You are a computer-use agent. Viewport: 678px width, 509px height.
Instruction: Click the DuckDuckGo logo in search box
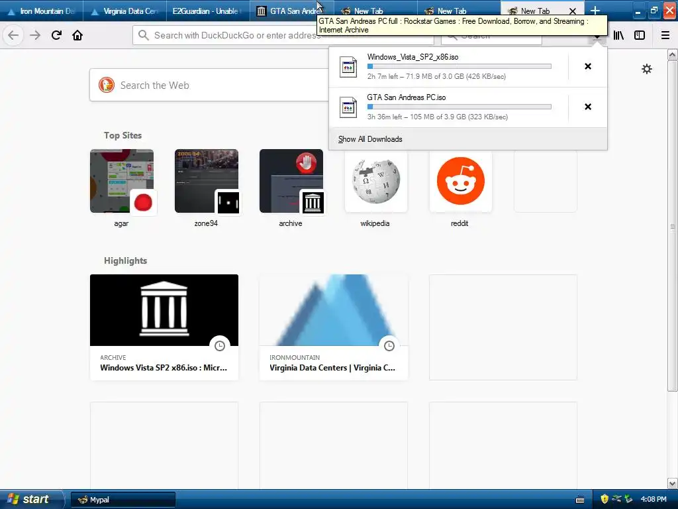click(x=107, y=85)
